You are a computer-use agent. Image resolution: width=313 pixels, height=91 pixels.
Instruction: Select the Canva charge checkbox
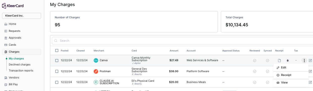(57, 60)
